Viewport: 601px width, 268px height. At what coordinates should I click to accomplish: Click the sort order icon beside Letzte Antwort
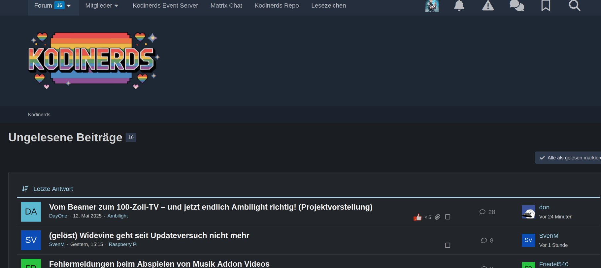tap(25, 189)
